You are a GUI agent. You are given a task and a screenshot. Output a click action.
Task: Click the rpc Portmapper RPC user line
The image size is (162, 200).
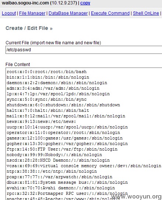click(67, 193)
